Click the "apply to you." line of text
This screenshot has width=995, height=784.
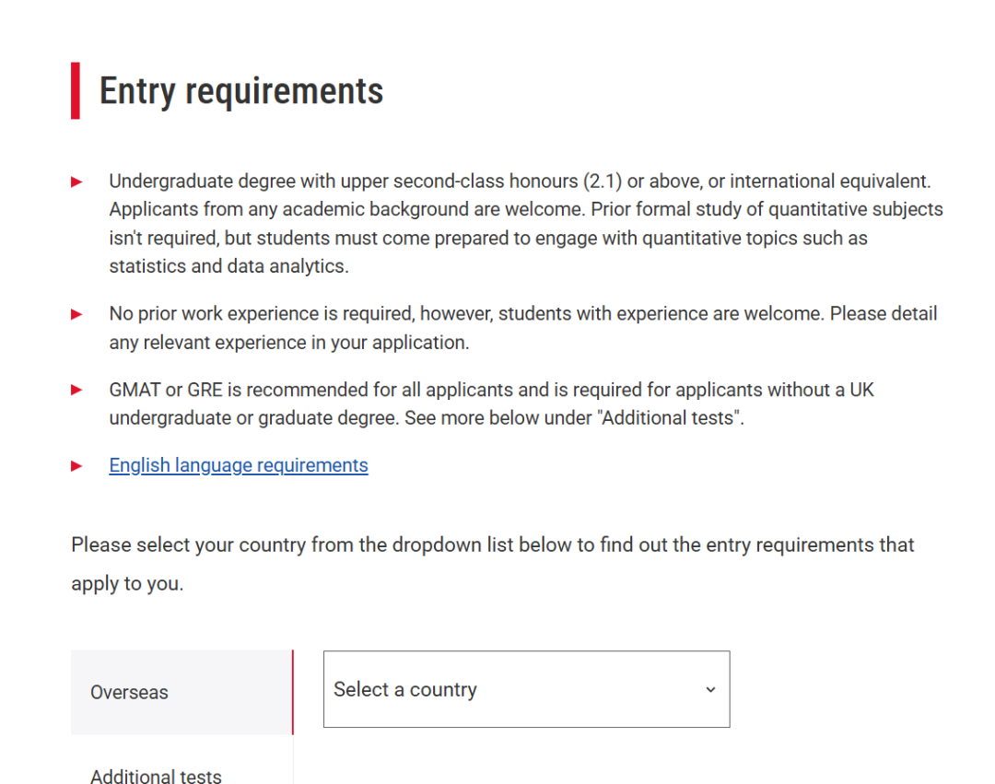click(x=127, y=584)
